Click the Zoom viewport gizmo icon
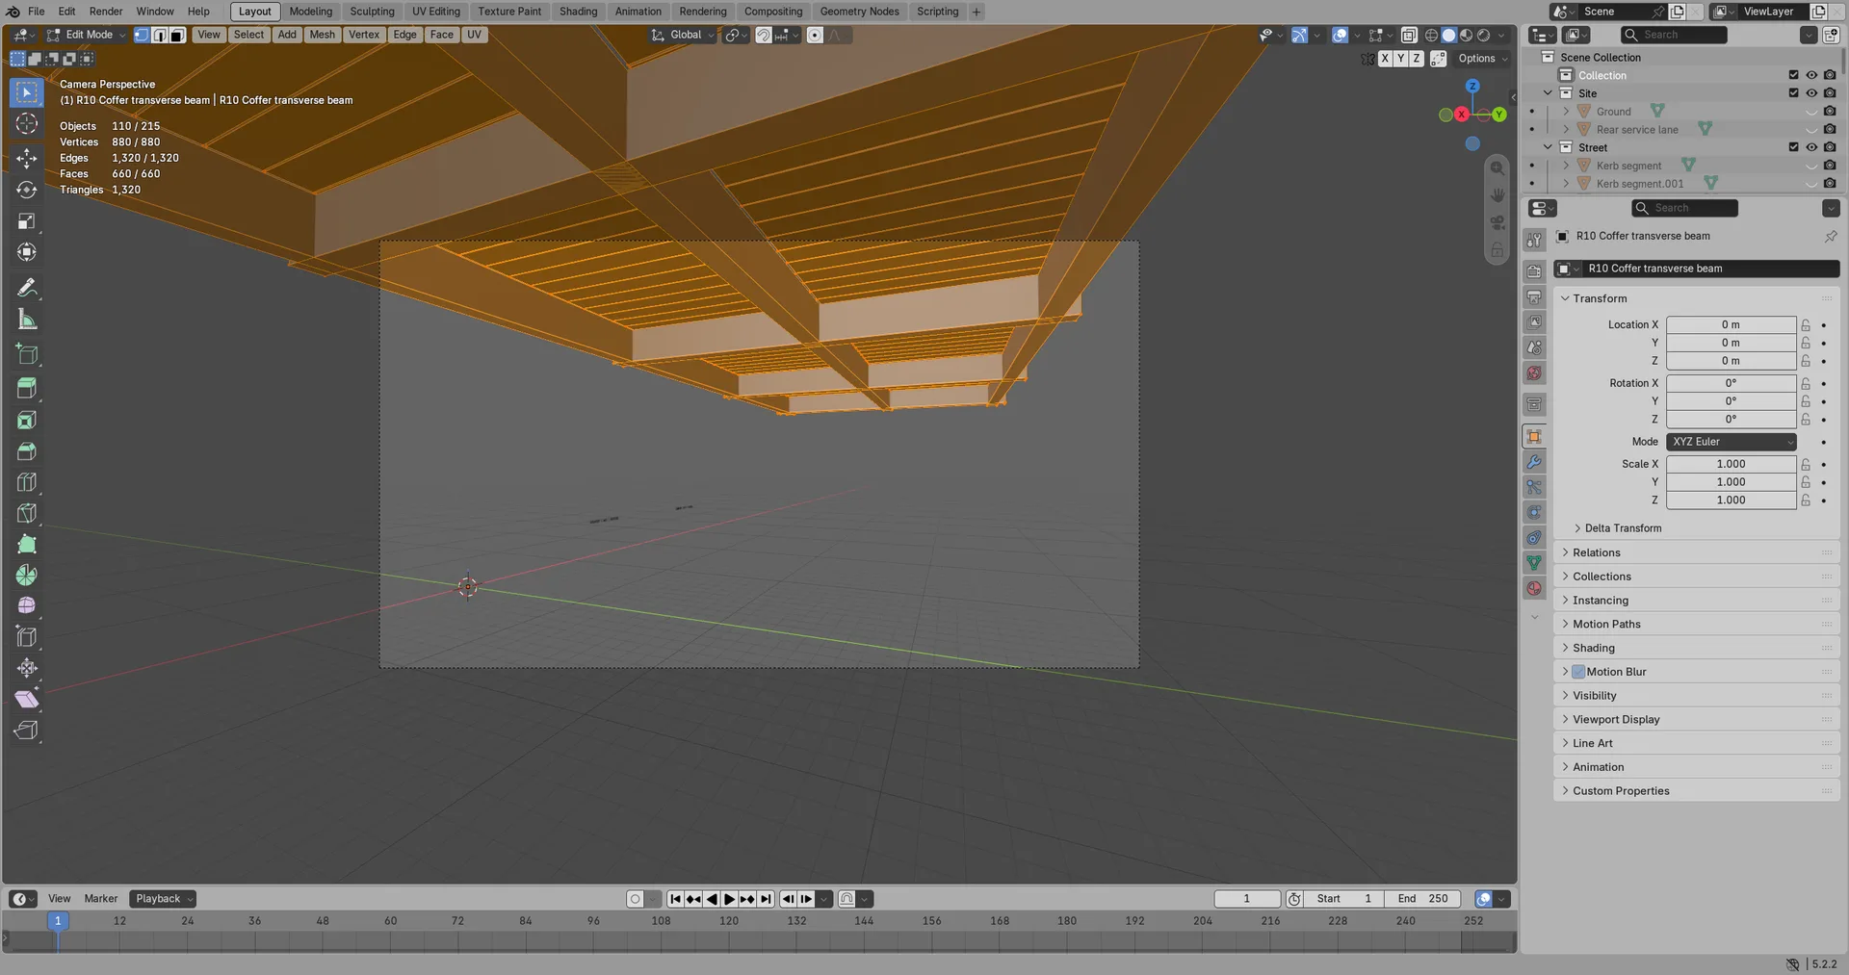 (x=1497, y=167)
